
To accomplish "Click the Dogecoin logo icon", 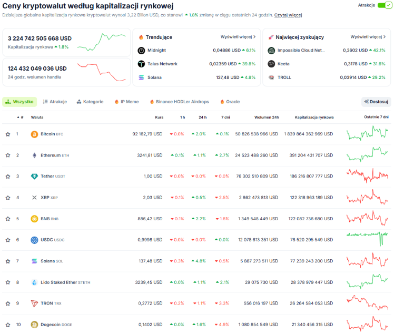I will tap(35, 325).
